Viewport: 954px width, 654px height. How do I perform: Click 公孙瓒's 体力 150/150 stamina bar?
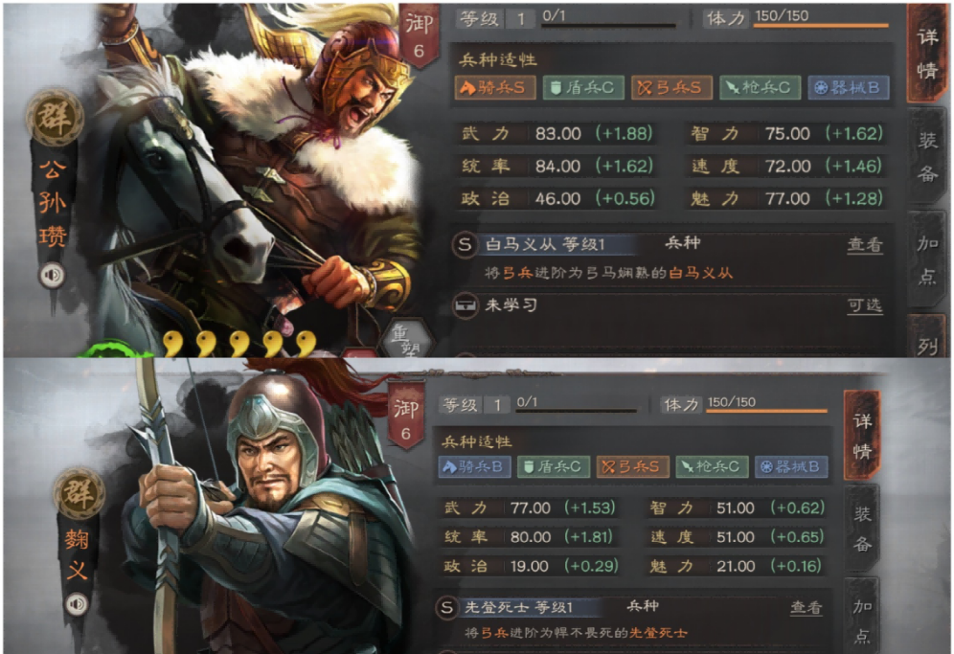(821, 26)
